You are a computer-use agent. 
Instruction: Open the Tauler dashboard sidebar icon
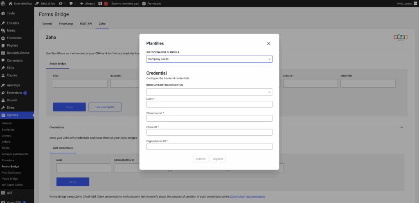click(x=3, y=13)
